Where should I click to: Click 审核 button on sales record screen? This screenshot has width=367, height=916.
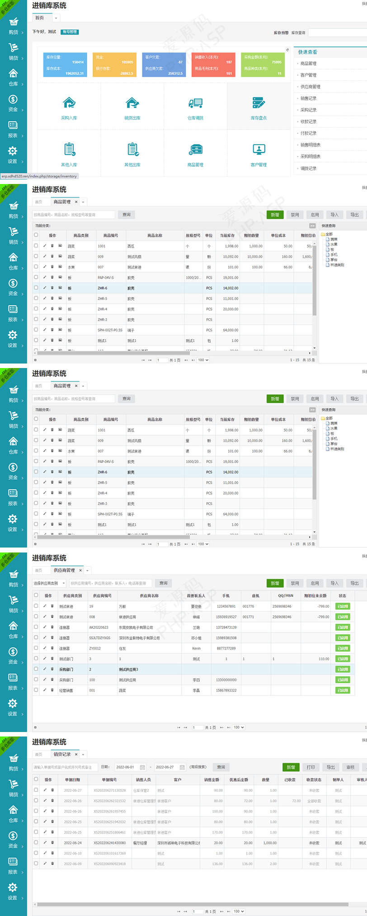point(350,767)
